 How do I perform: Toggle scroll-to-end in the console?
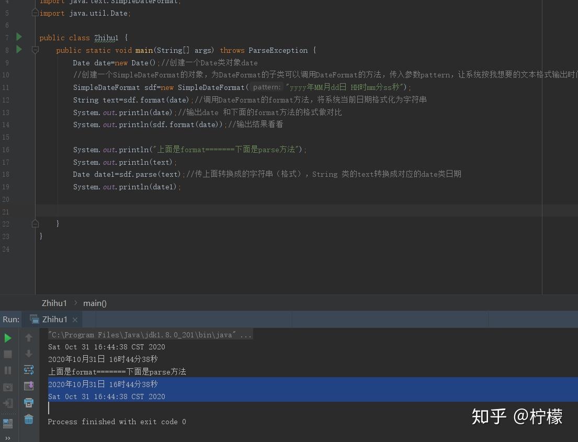(29, 387)
